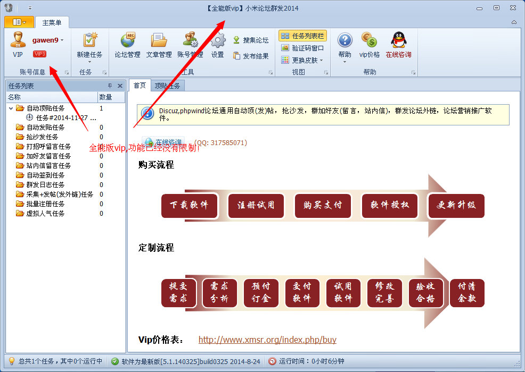525x372 pixels.
Task: Click the 搜集论坛 collect forums tool
Action: pos(251,40)
